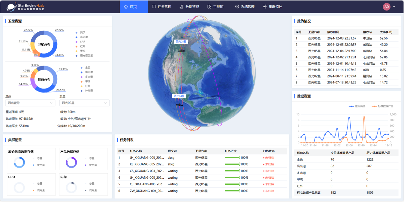
Task: Click the 33.34% label on 卫星分布 chart
Action: tap(59, 55)
